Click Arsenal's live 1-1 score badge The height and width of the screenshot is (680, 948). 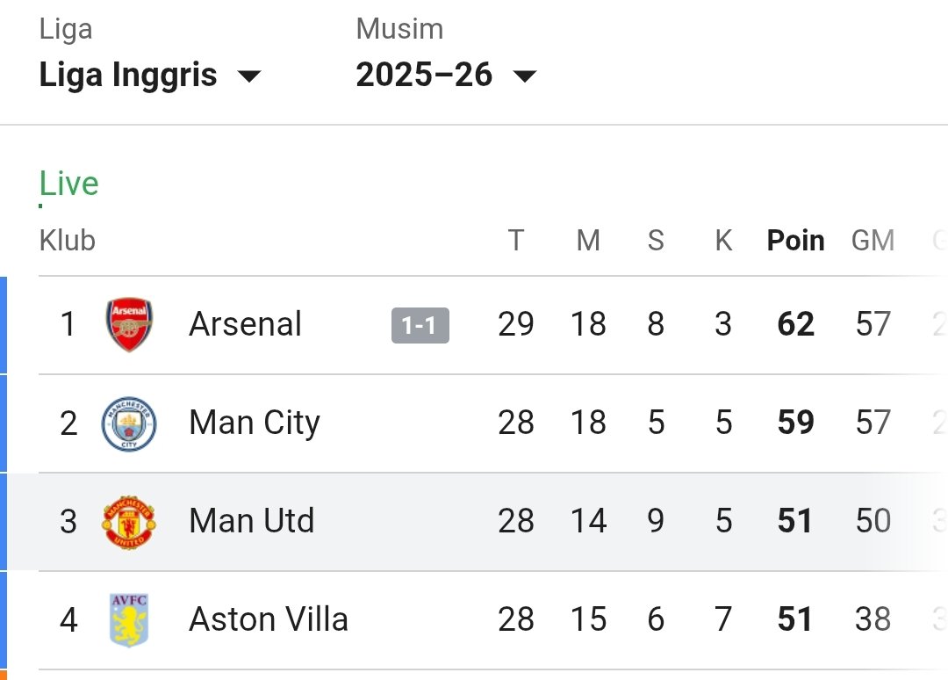[420, 326]
